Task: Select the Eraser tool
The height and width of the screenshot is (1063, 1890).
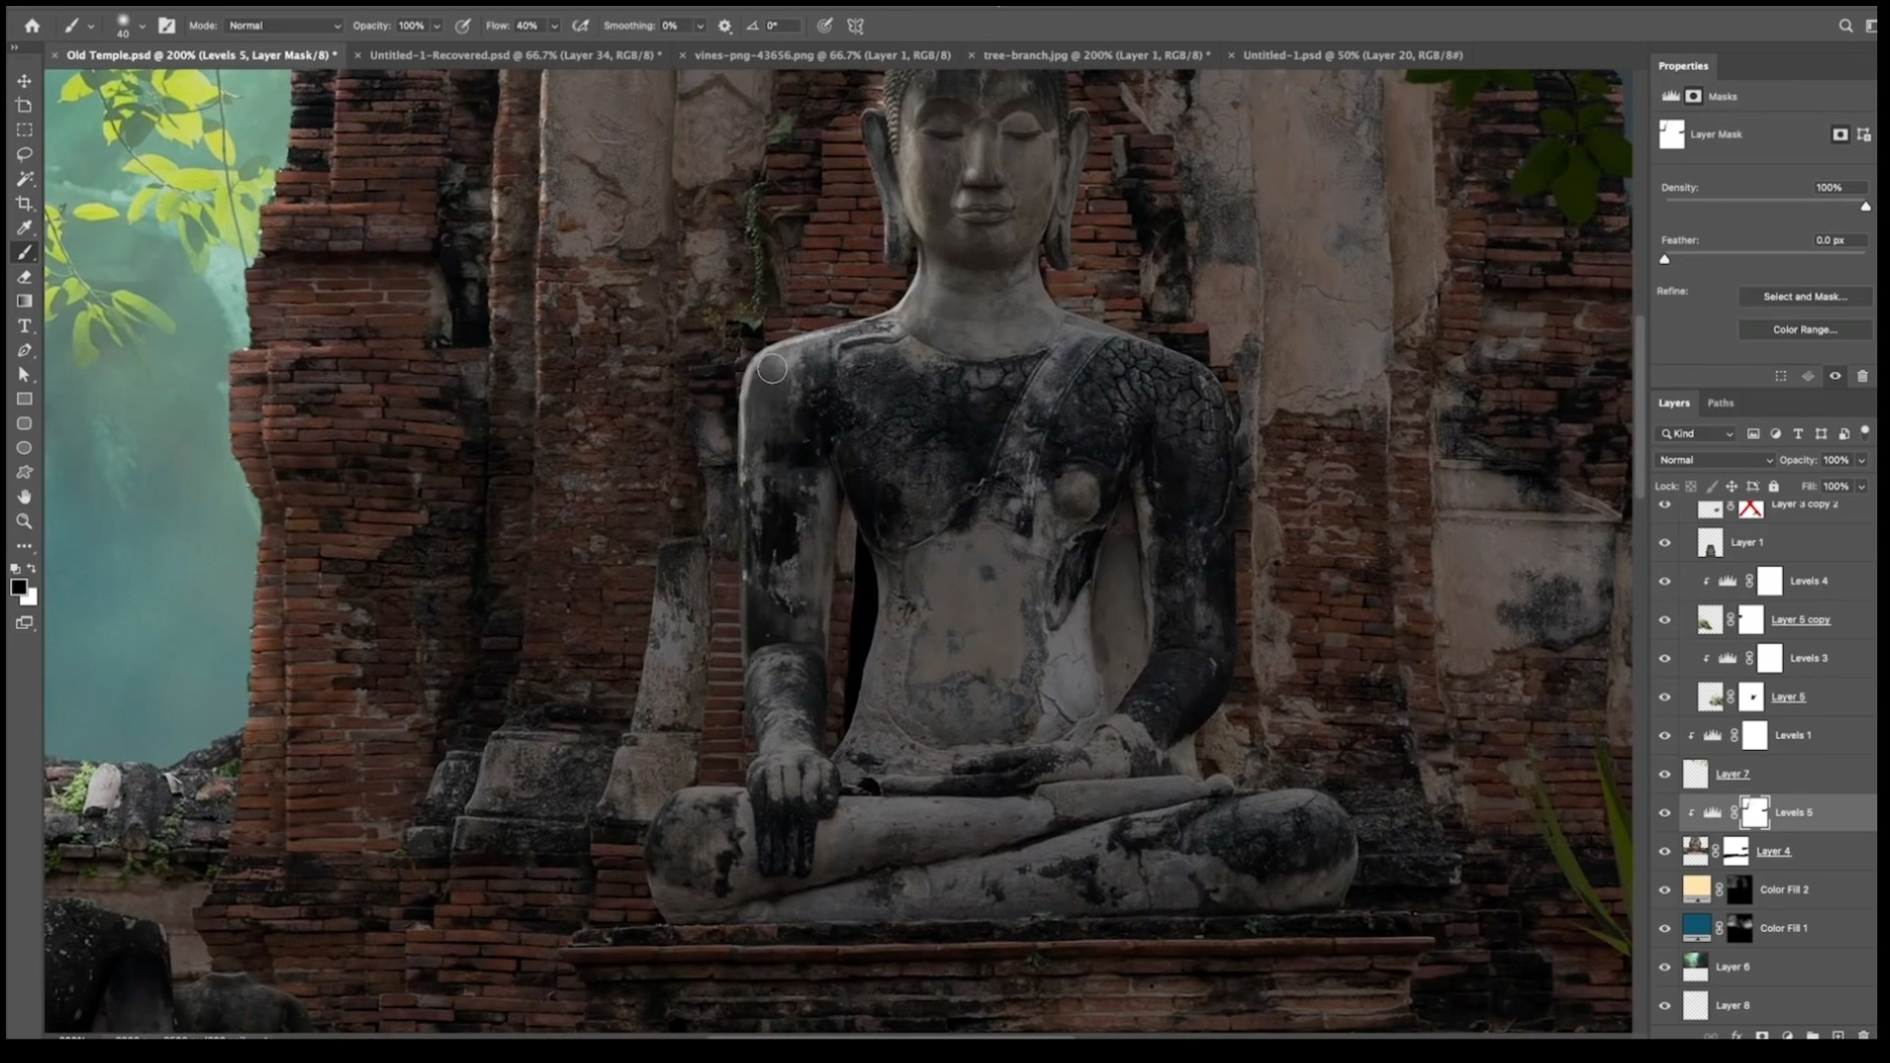Action: [x=25, y=278]
